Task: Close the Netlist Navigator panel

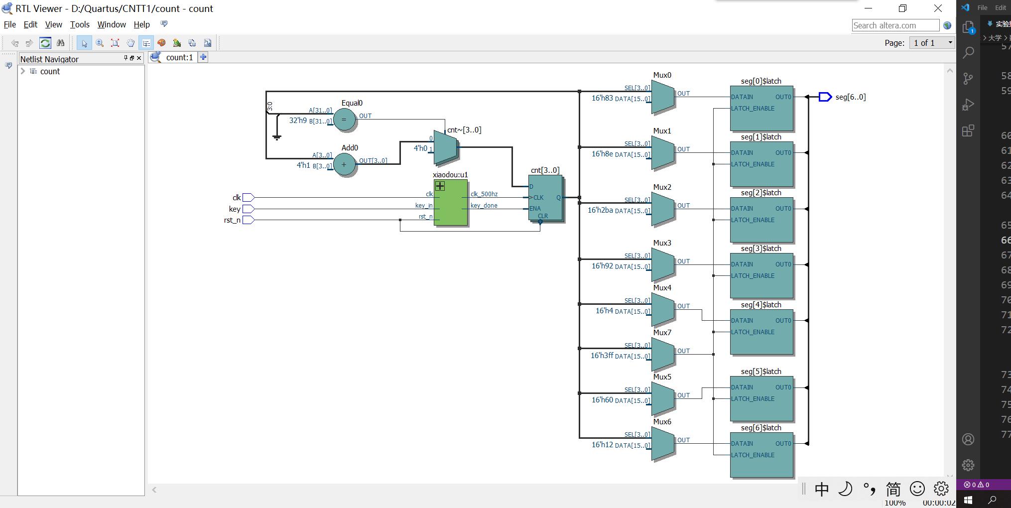Action: (139, 58)
